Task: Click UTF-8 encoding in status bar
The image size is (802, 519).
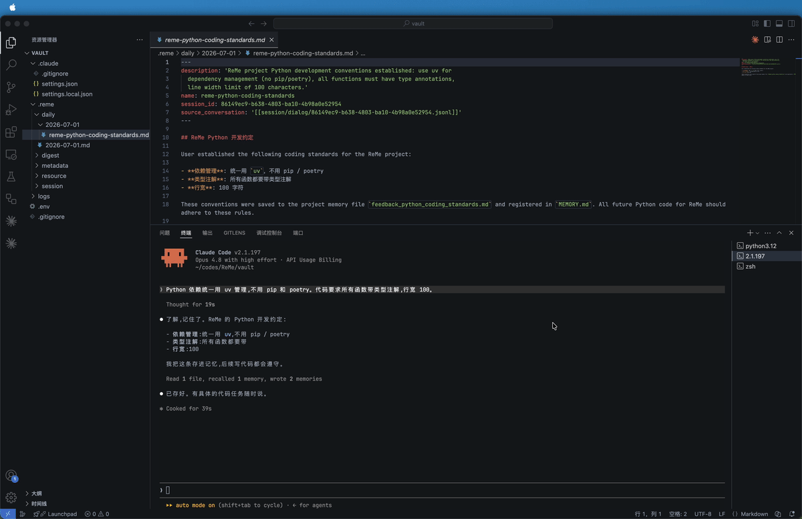Action: 703,514
